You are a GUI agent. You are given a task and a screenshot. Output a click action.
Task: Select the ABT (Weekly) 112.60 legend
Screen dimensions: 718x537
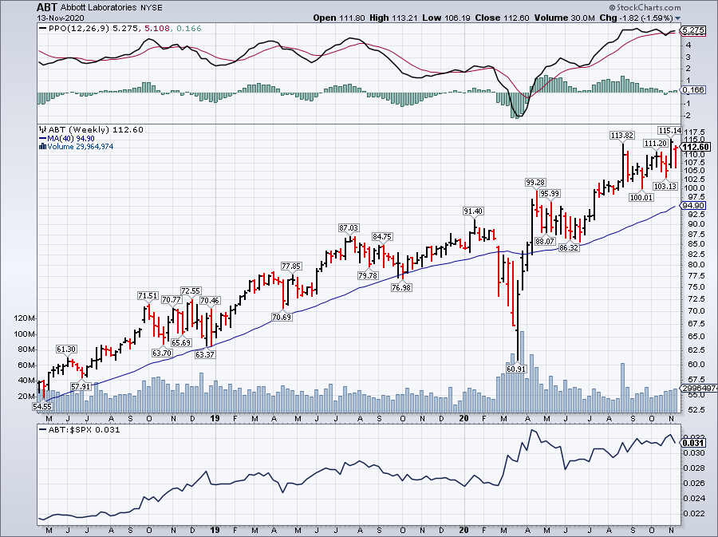point(91,129)
